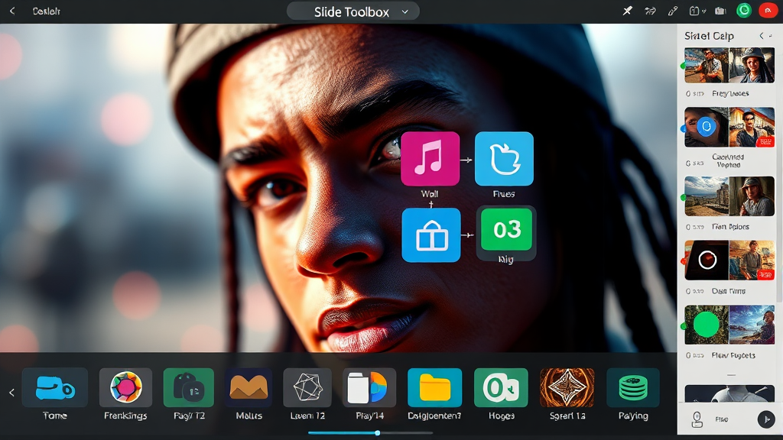Viewport: 783px width, 440px height.
Task: Launch the Tome app in the dock
Action: point(54,388)
